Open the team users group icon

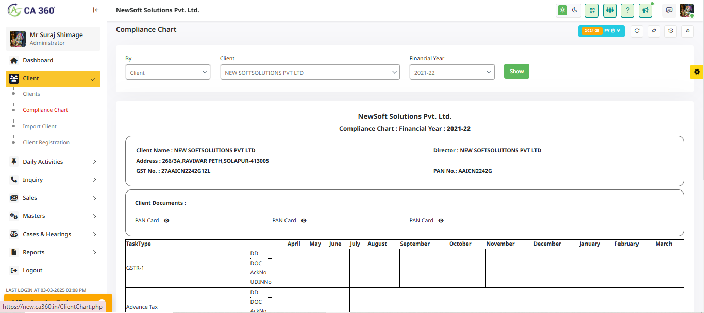[610, 10]
